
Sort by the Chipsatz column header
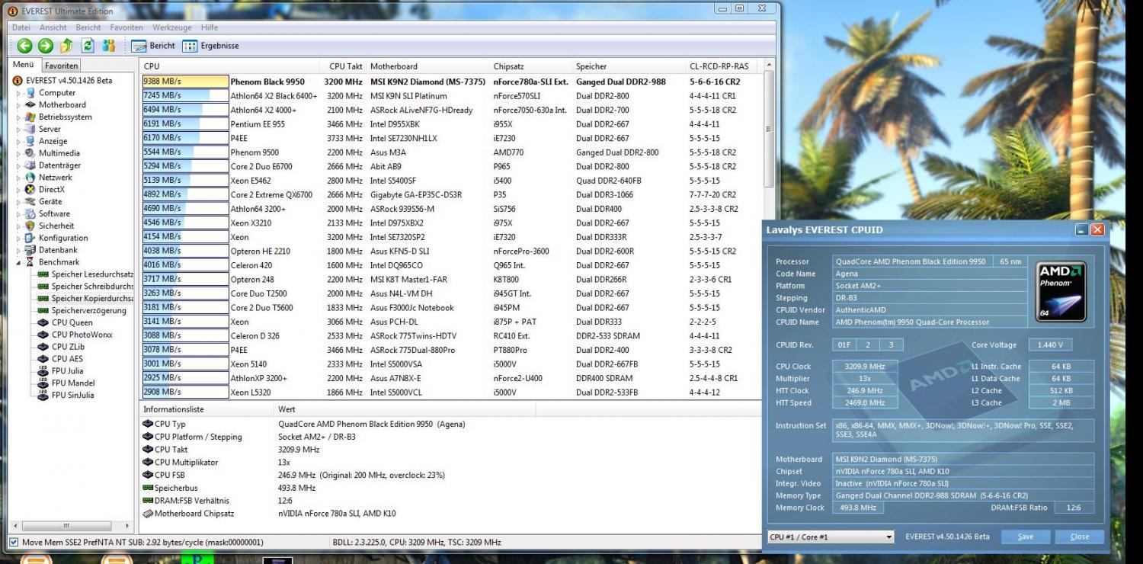point(530,66)
